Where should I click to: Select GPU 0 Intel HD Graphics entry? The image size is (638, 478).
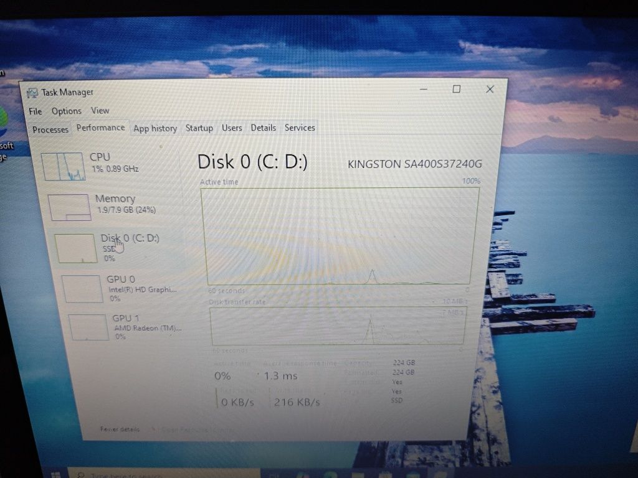pyautogui.click(x=122, y=288)
